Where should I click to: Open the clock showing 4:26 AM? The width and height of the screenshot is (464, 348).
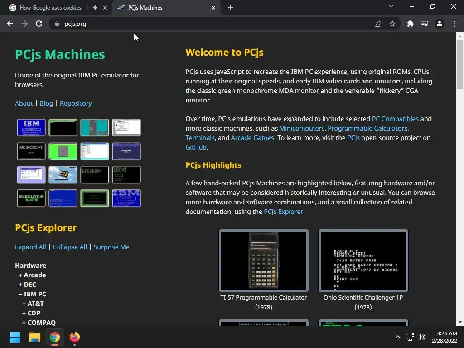tap(445, 337)
